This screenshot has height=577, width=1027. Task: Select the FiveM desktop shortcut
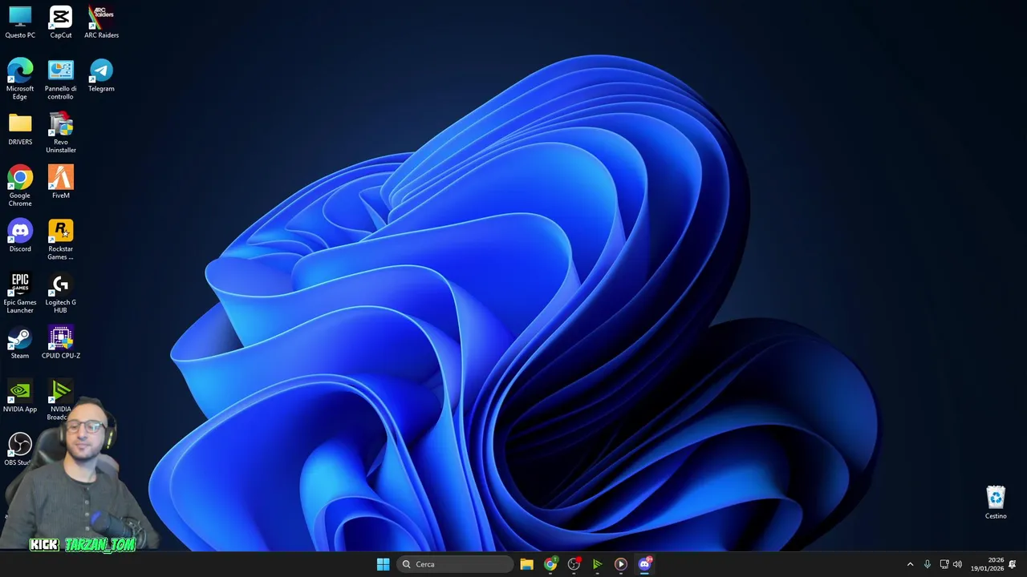click(x=61, y=182)
